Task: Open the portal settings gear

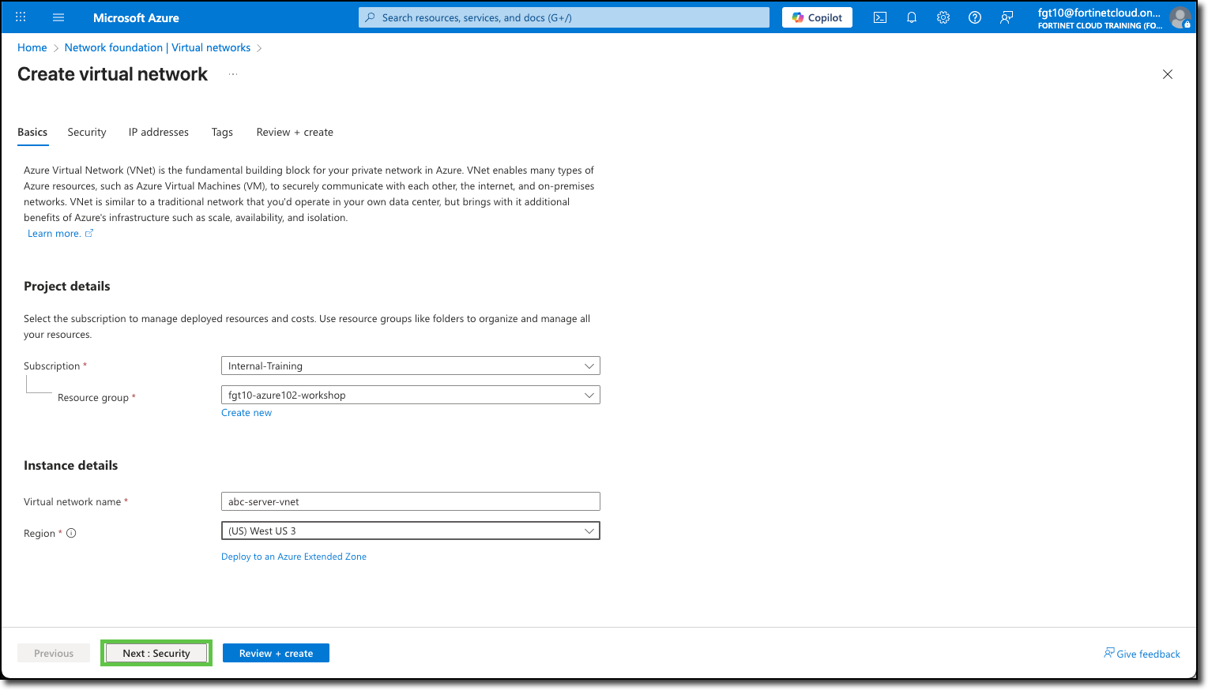Action: tap(943, 17)
